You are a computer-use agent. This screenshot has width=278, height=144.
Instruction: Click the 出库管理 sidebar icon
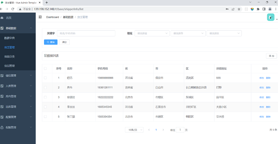click(x=2, y=107)
